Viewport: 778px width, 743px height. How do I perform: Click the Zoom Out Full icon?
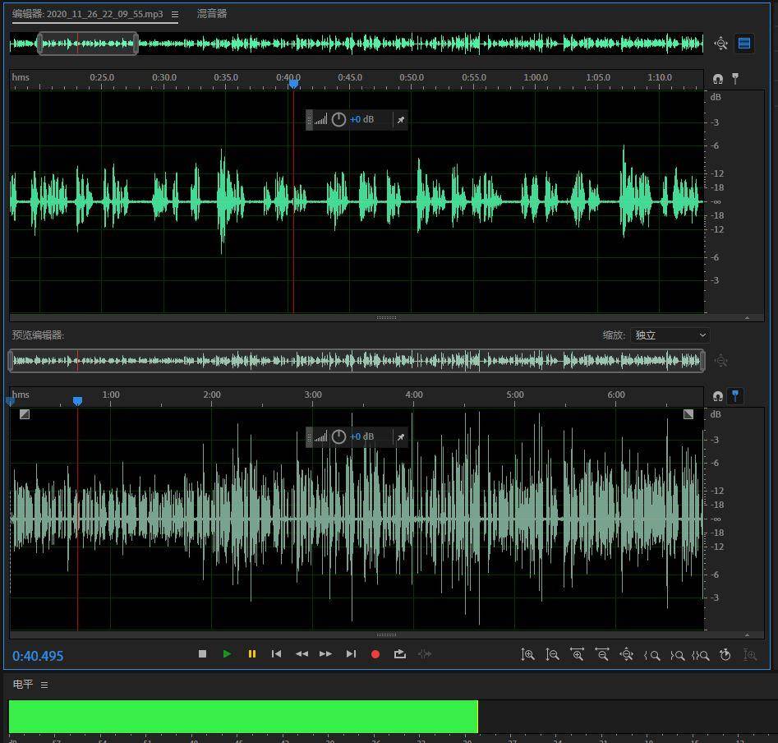[627, 655]
